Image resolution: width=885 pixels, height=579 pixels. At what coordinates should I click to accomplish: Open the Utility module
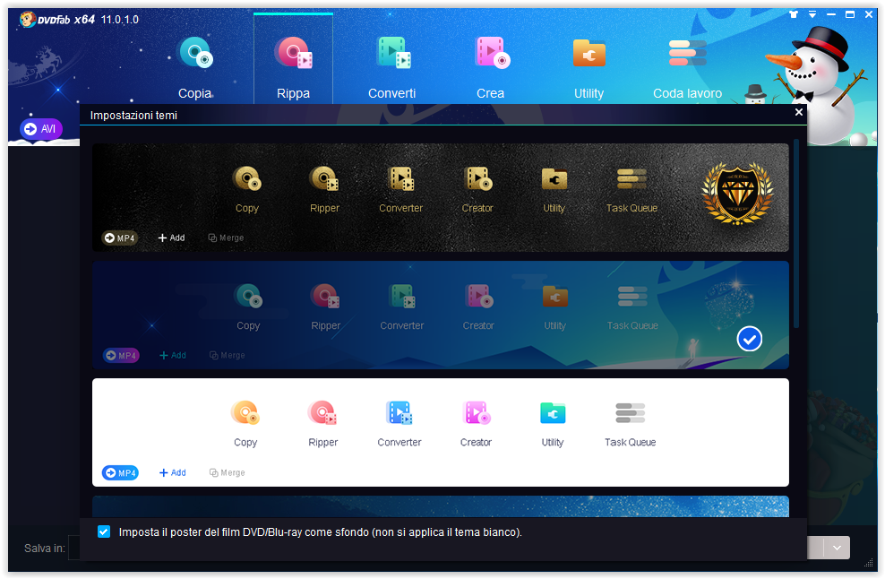click(589, 66)
